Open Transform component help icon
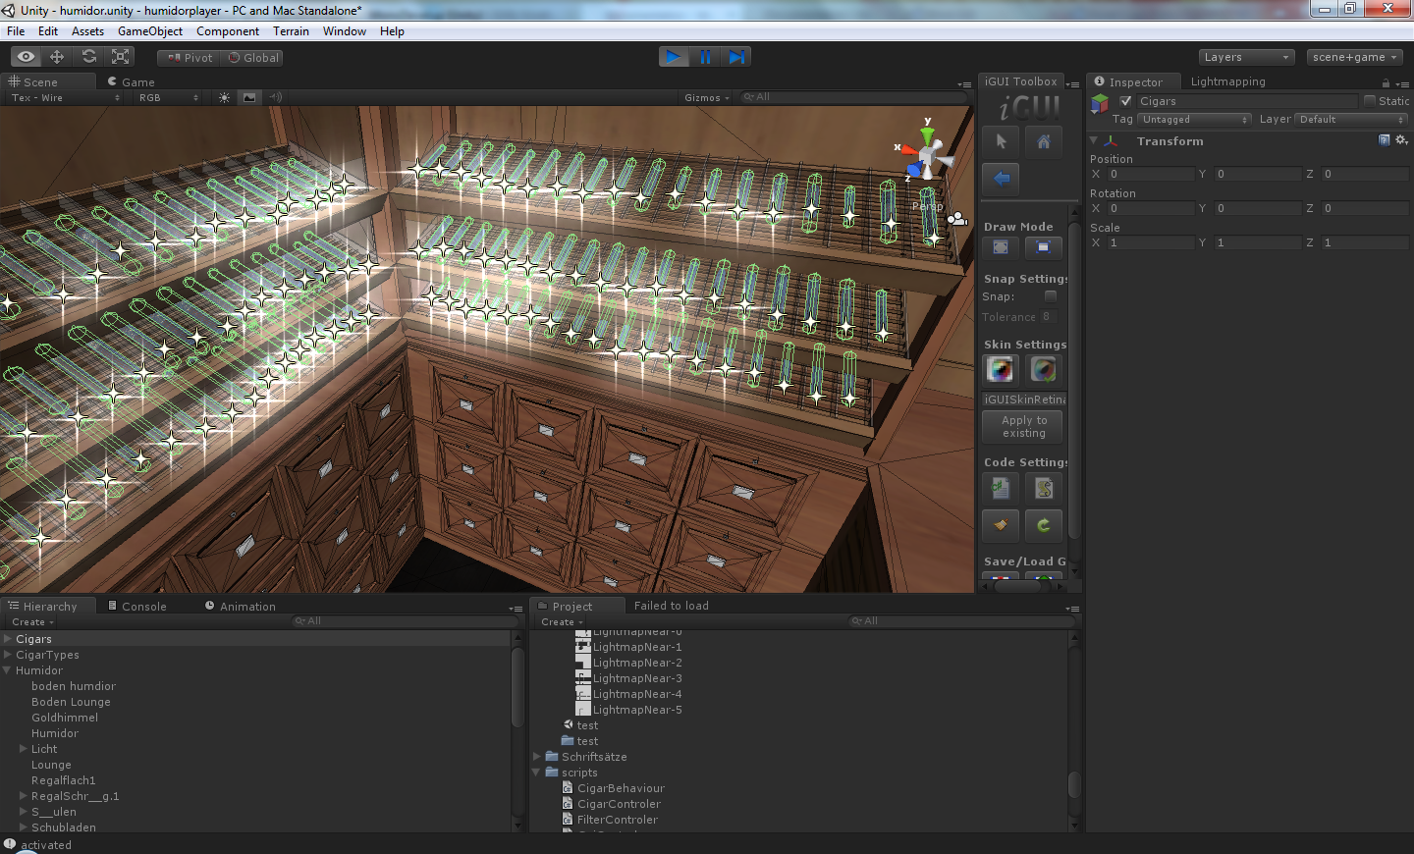Viewport: 1414px width, 854px height. pyautogui.click(x=1385, y=140)
